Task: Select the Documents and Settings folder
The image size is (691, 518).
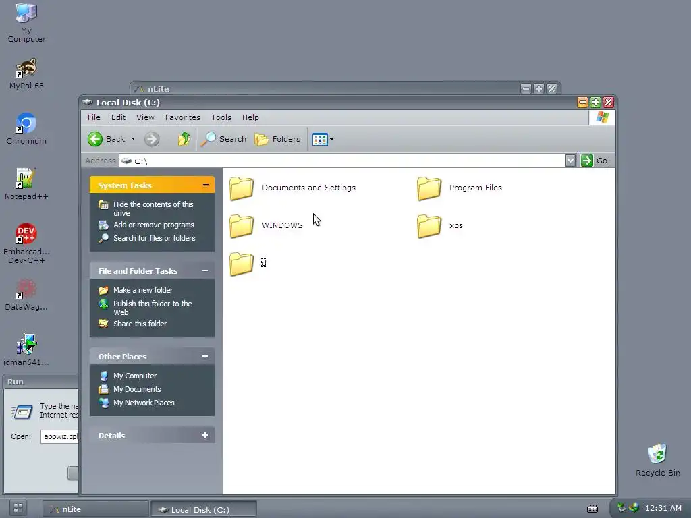Action: 293,188
